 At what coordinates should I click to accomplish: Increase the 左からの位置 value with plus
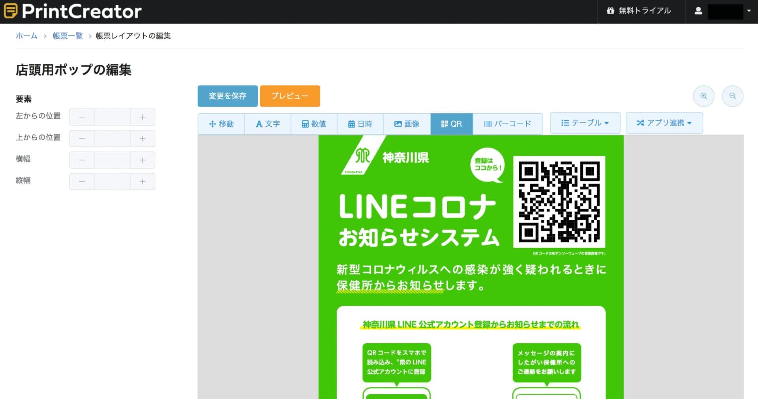tap(143, 117)
